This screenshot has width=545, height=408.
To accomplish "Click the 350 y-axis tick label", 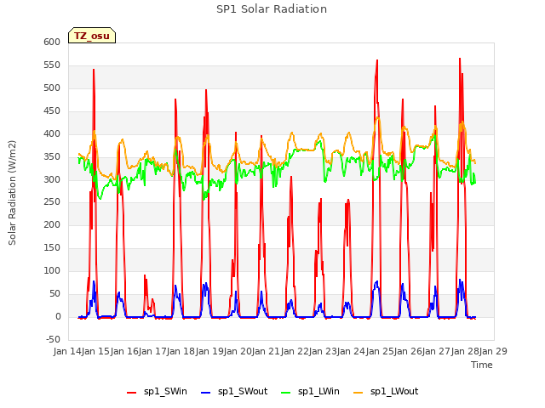I will [52, 156].
